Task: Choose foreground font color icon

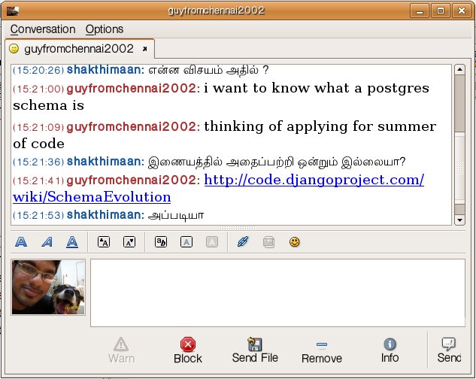Action: point(186,242)
